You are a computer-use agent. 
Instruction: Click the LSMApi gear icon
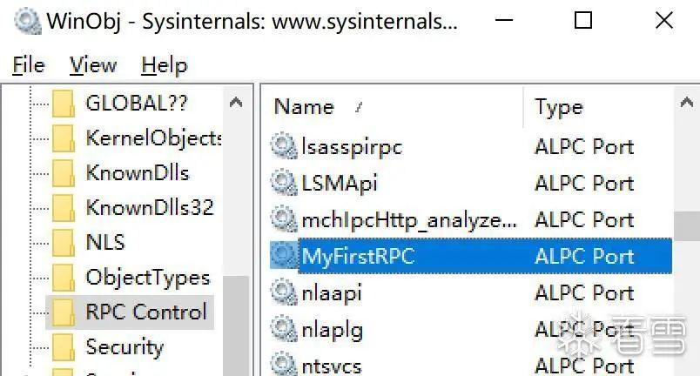(x=284, y=183)
